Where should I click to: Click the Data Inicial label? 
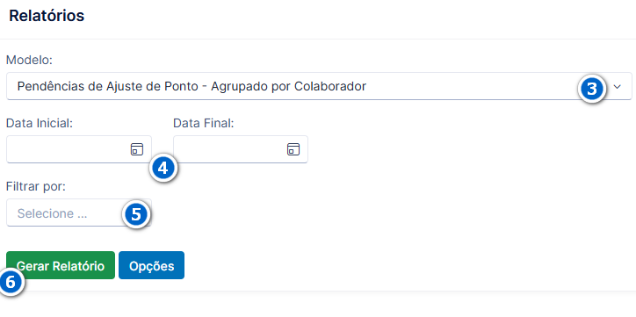tap(40, 123)
